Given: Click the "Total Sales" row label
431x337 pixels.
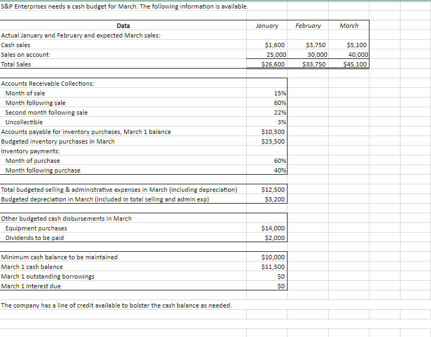Looking at the screenshot, I should click(16, 64).
